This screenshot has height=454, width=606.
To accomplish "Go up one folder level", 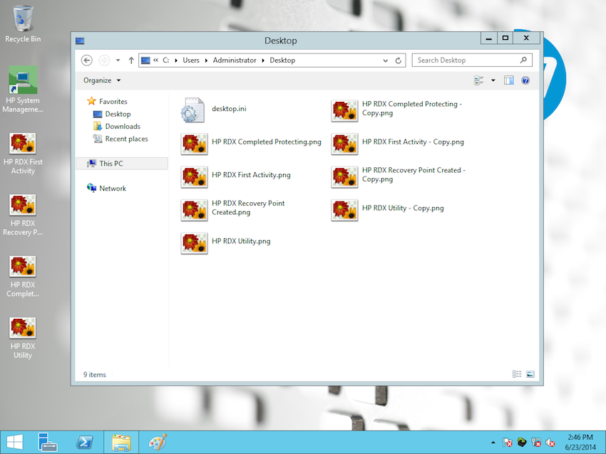I will coord(131,60).
